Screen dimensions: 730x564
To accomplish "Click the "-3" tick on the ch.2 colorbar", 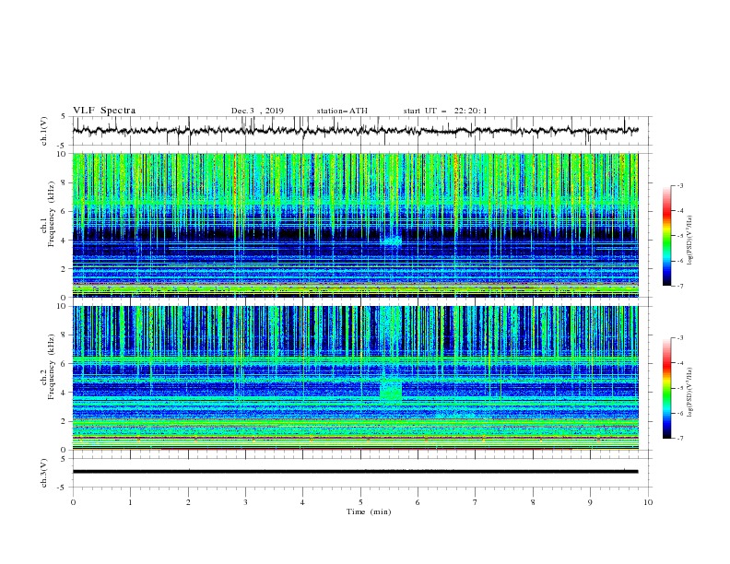I will [x=679, y=338].
